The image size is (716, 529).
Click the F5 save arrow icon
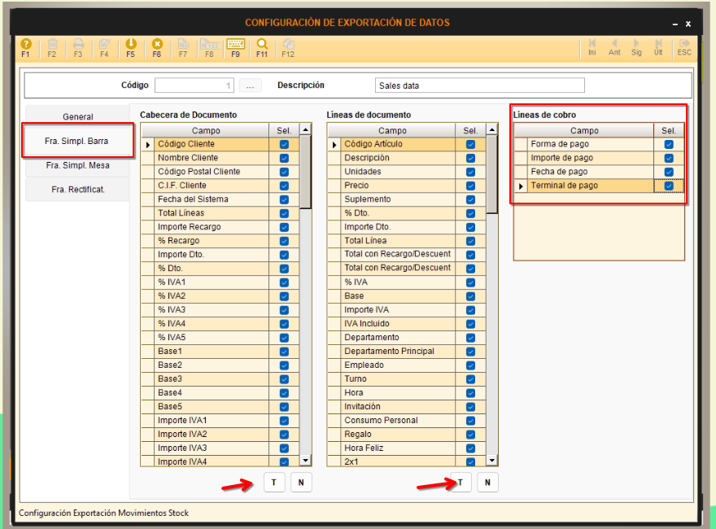click(x=130, y=44)
